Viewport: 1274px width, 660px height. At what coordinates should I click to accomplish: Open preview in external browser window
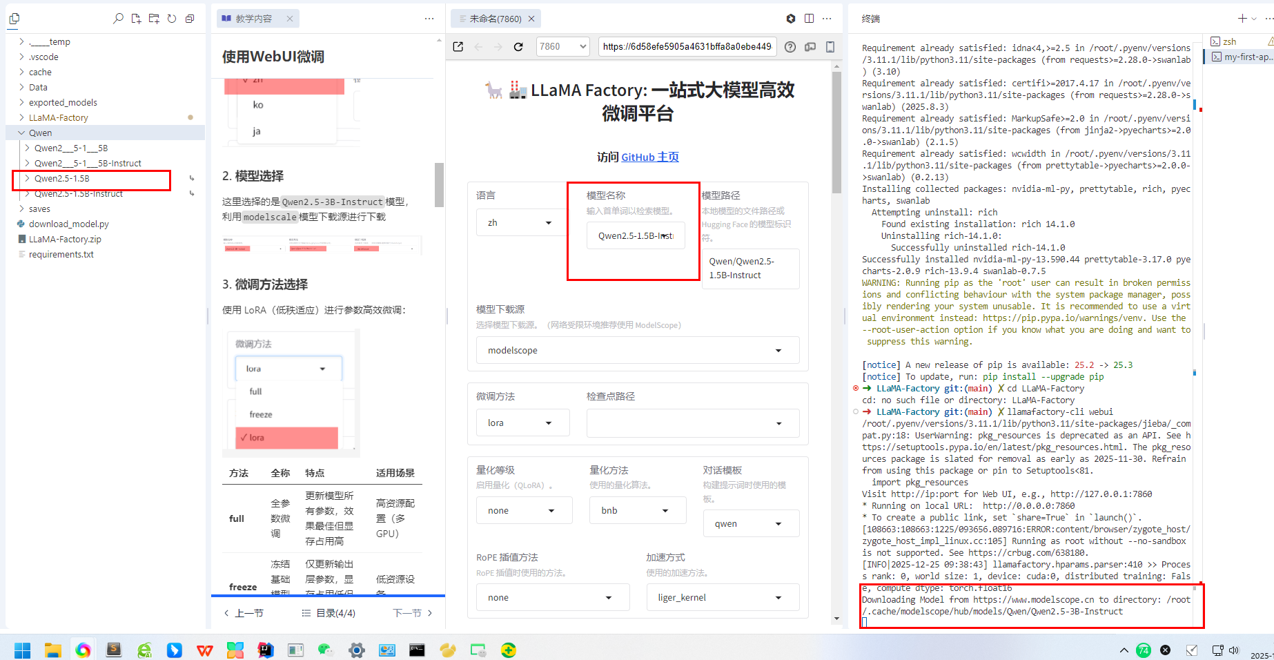coord(458,46)
